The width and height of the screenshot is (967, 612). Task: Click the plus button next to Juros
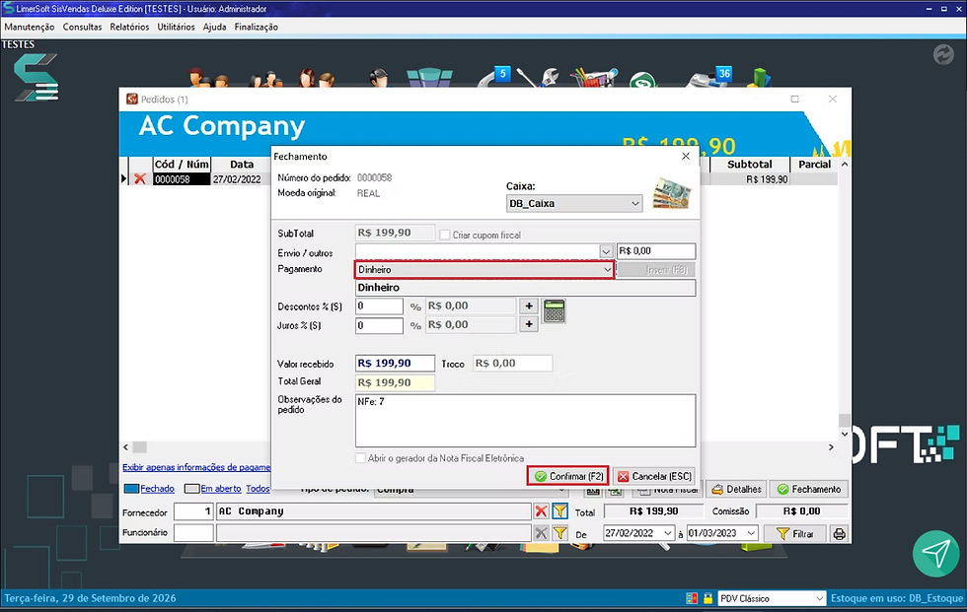click(529, 324)
